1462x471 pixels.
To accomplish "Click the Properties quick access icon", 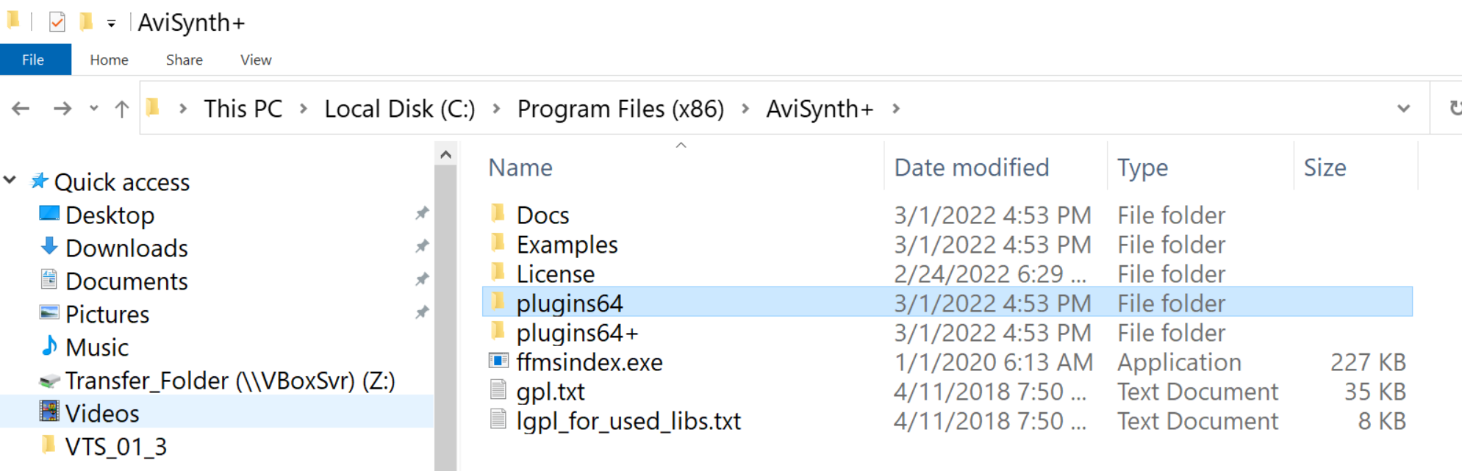I will [57, 22].
